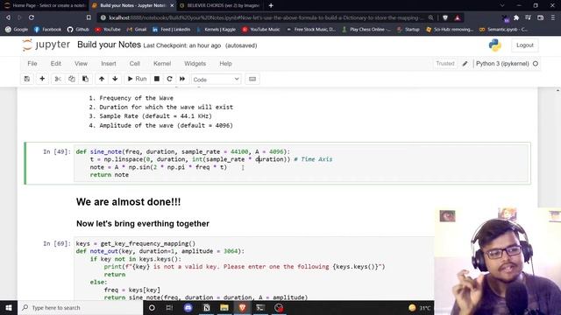Copy selected cells in the Jupyter toolbar

click(x=72, y=79)
